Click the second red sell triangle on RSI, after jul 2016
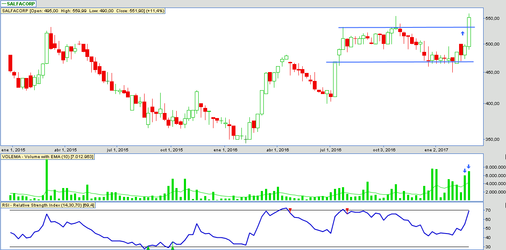 [347, 210]
